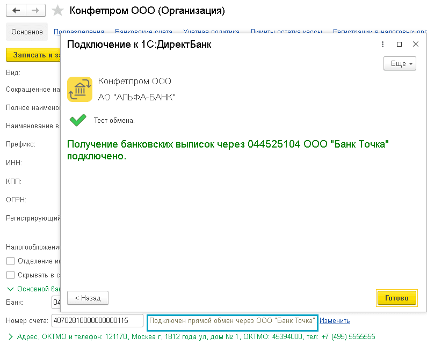Open the Изменить link
This screenshot has height=345, width=427.
tap(335, 321)
